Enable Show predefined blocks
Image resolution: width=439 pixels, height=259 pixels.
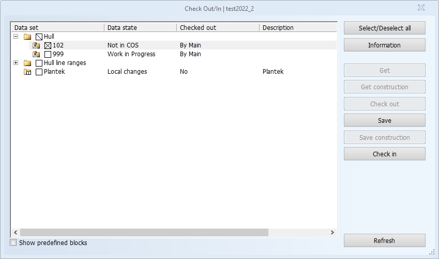tap(13, 242)
